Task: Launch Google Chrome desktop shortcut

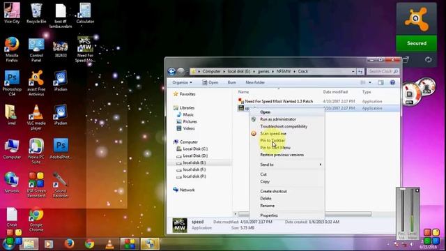Action: pos(36,220)
